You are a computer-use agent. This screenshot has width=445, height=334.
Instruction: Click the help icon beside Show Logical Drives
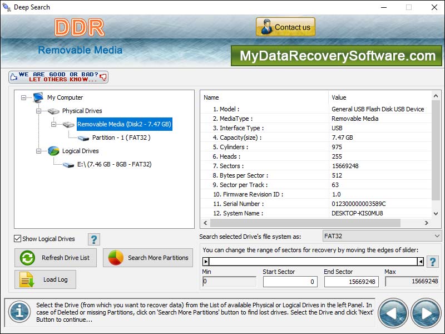pyautogui.click(x=93, y=239)
